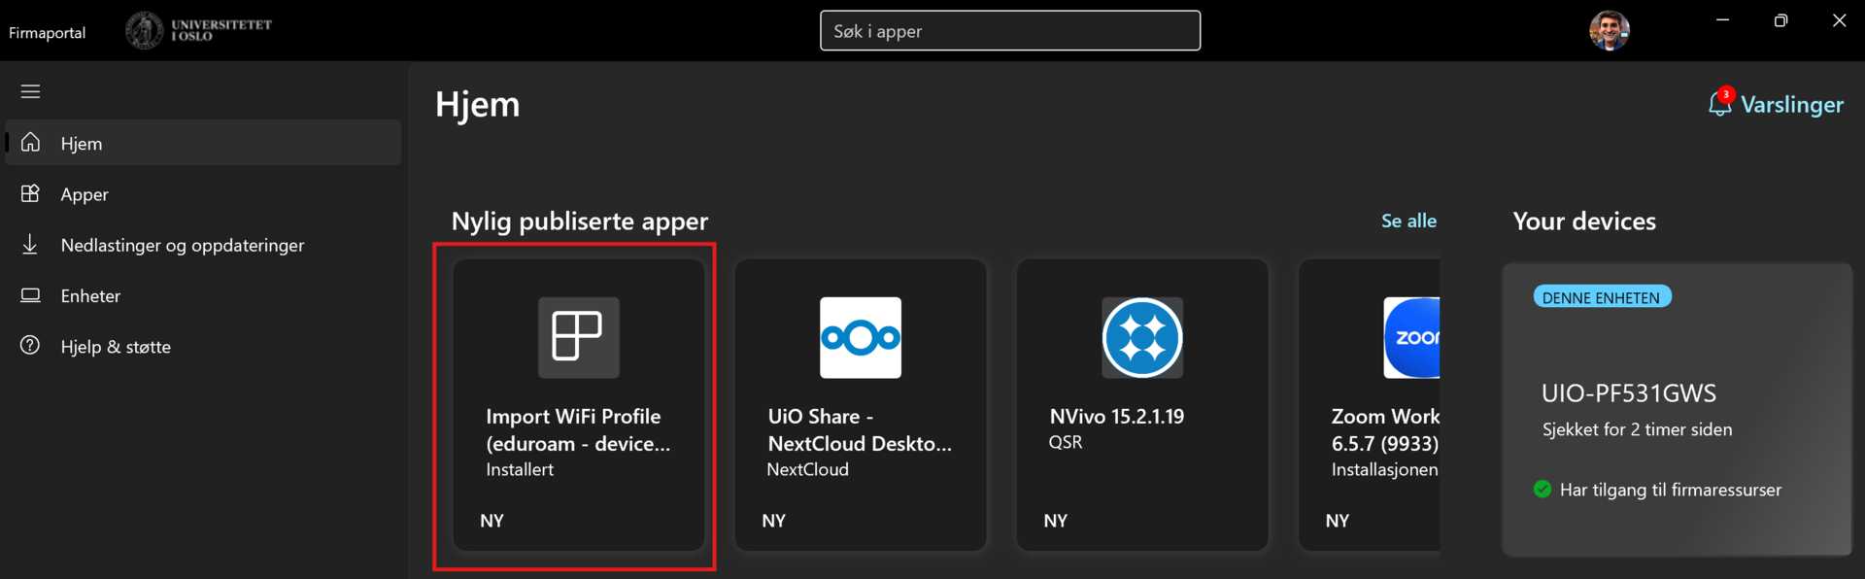
Task: Open Nedlastinger og oppdateringer
Action: tap(203, 245)
